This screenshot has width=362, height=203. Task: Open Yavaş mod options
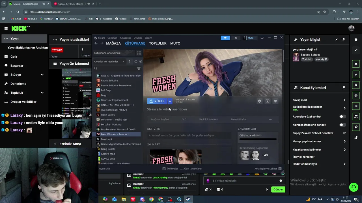click(319, 100)
